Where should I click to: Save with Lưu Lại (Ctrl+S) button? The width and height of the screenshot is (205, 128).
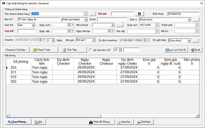tap(176, 50)
